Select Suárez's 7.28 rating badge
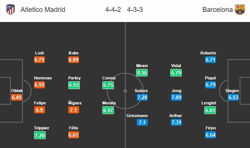250x148 pixels. pyautogui.click(x=142, y=97)
